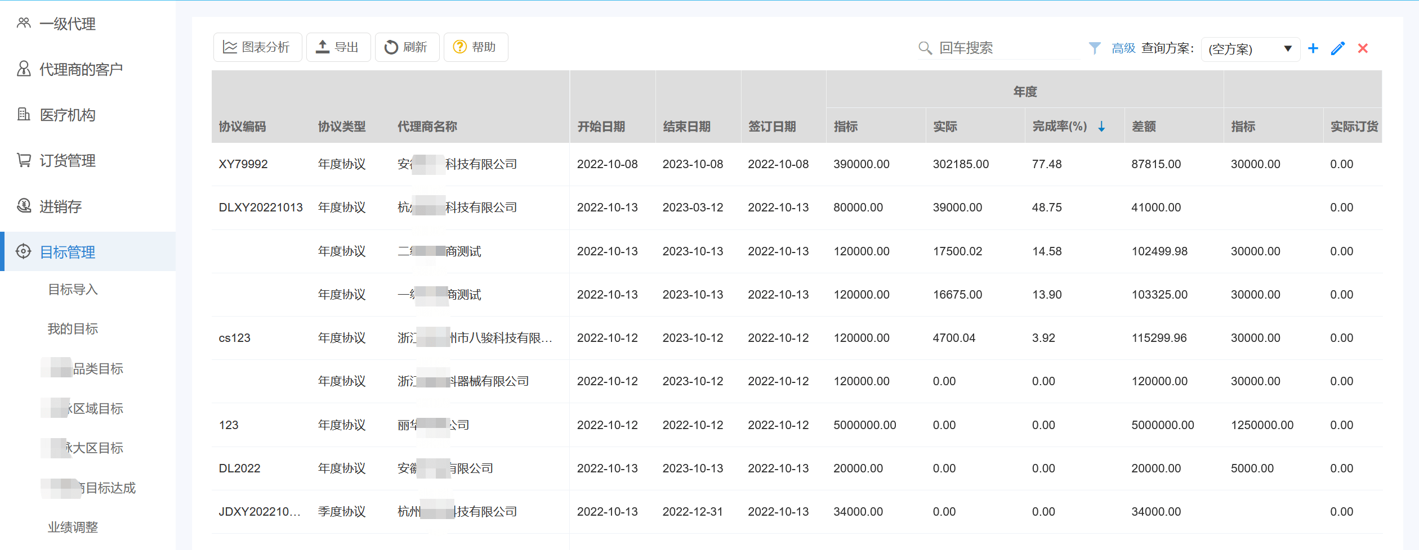The height and width of the screenshot is (550, 1419).
Task: Click the 一级代理 people icon in sidebar
Action: click(24, 24)
